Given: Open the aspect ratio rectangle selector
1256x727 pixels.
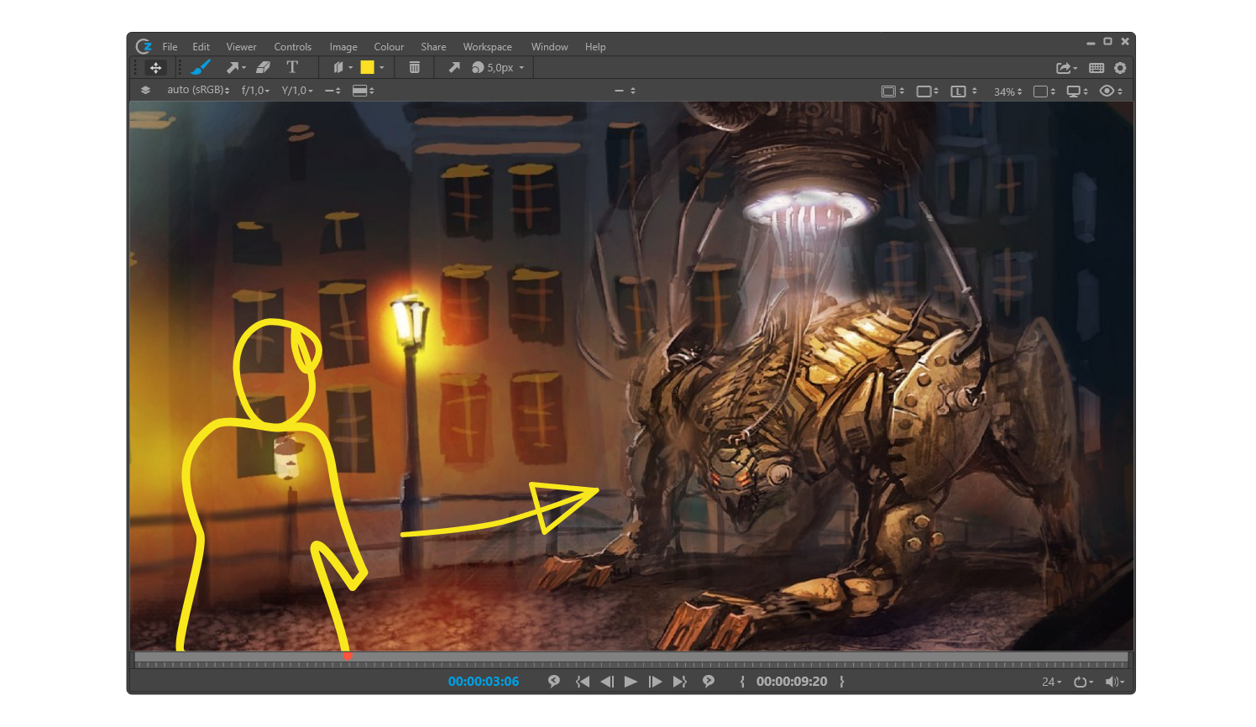Looking at the screenshot, I should (x=927, y=92).
